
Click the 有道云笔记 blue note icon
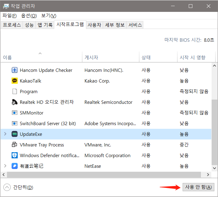click(x=15, y=166)
